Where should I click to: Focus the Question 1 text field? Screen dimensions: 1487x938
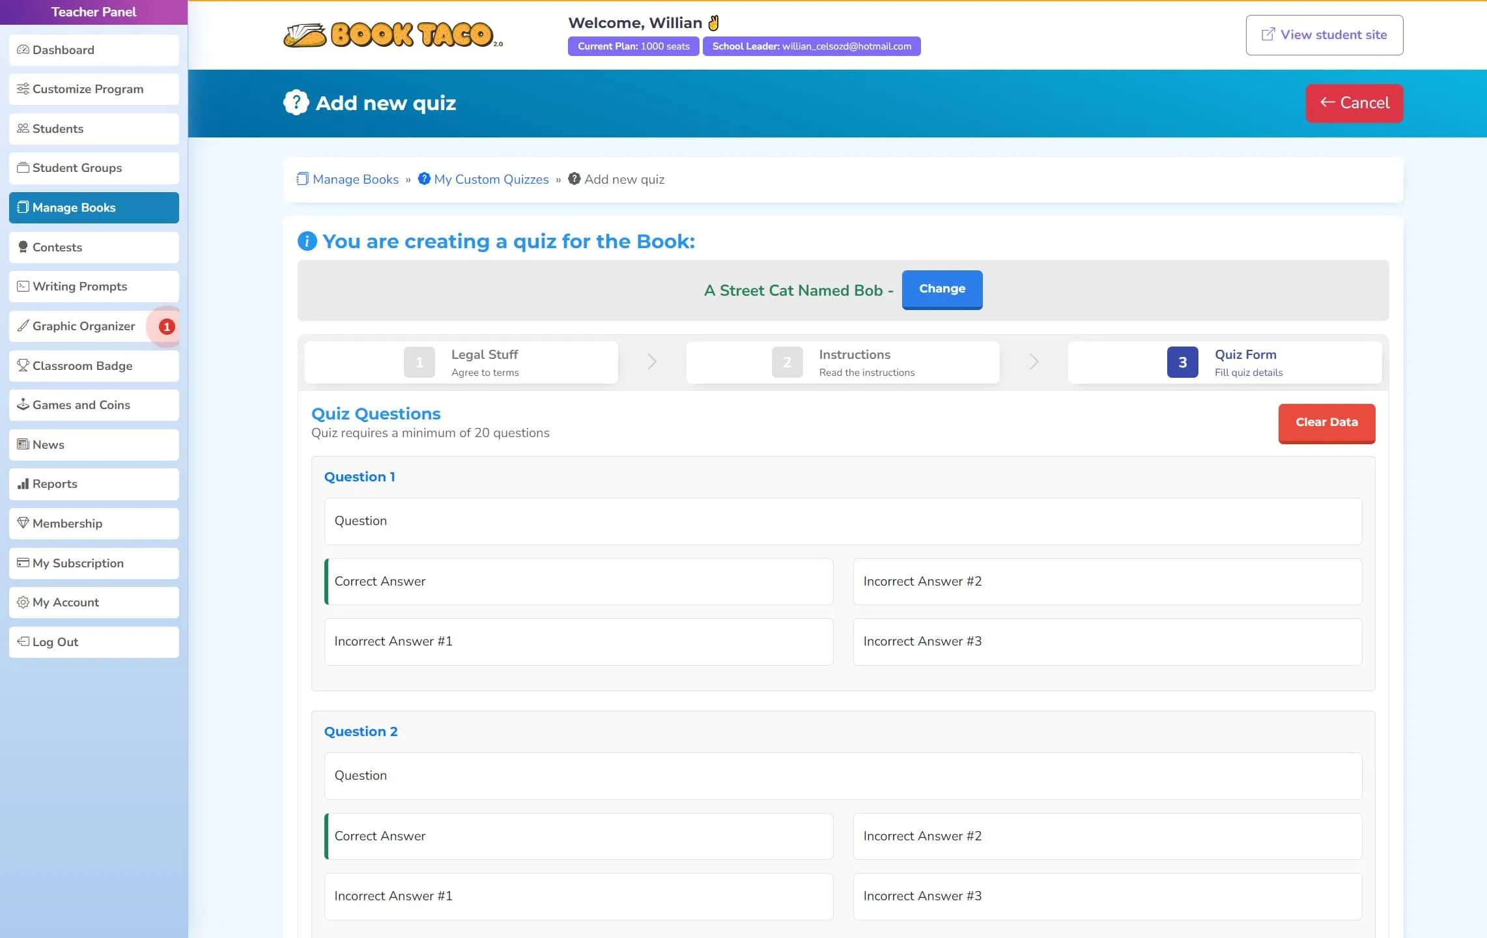(x=842, y=521)
